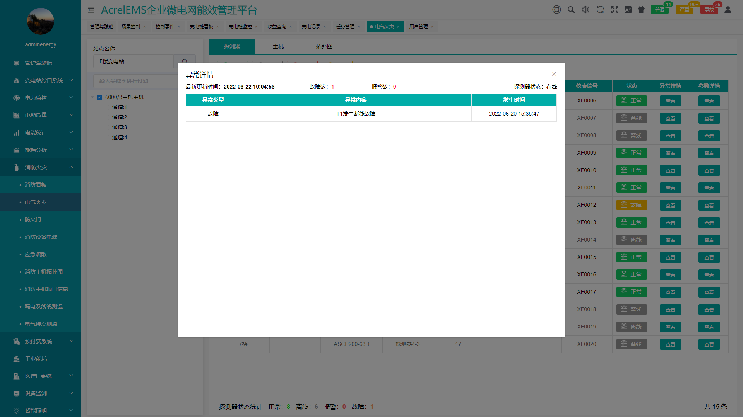Viewport: 743px width, 417px height.
Task: Close the 异常详情 dialog
Action: tap(554, 74)
